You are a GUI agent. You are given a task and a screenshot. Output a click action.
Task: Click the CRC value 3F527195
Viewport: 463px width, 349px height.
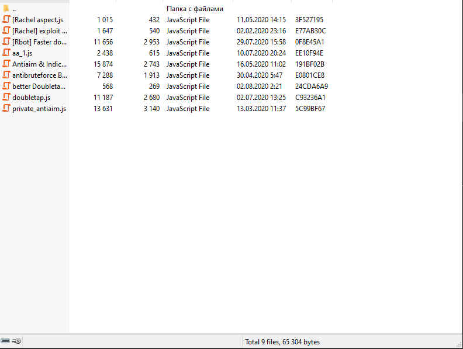(x=309, y=20)
